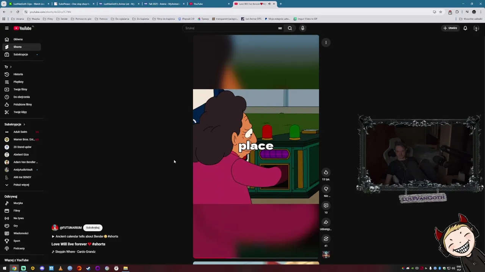Open the Steppin Where · Cardo Grandz sound
This screenshot has width=485, height=272.
(x=74, y=252)
